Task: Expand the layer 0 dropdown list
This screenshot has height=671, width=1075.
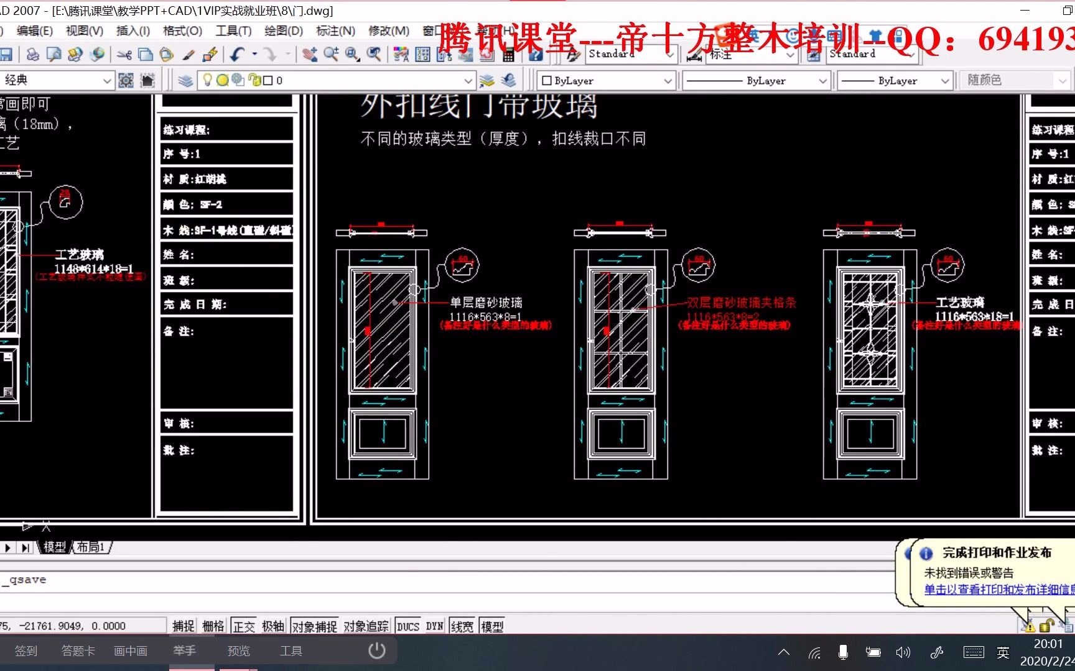Action: pos(468,81)
